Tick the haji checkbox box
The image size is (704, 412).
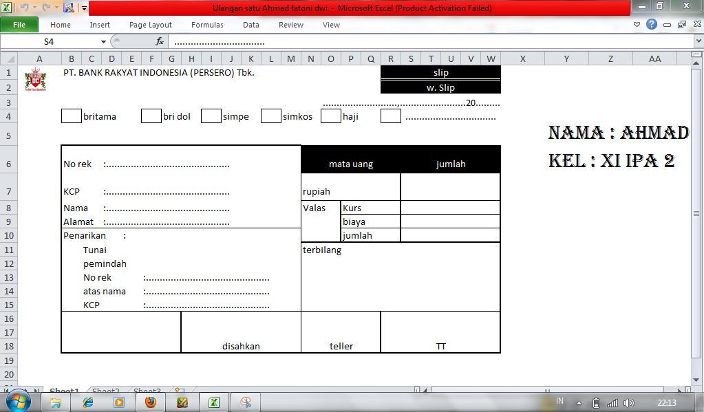pos(331,116)
